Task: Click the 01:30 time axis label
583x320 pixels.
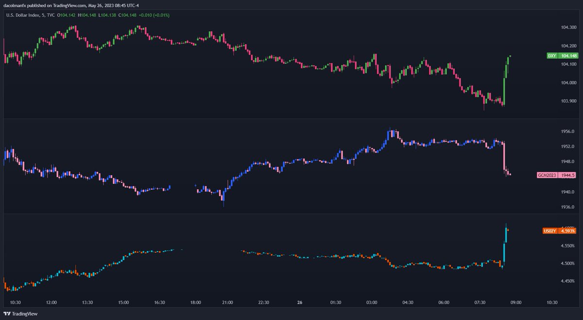Action: 335,302
